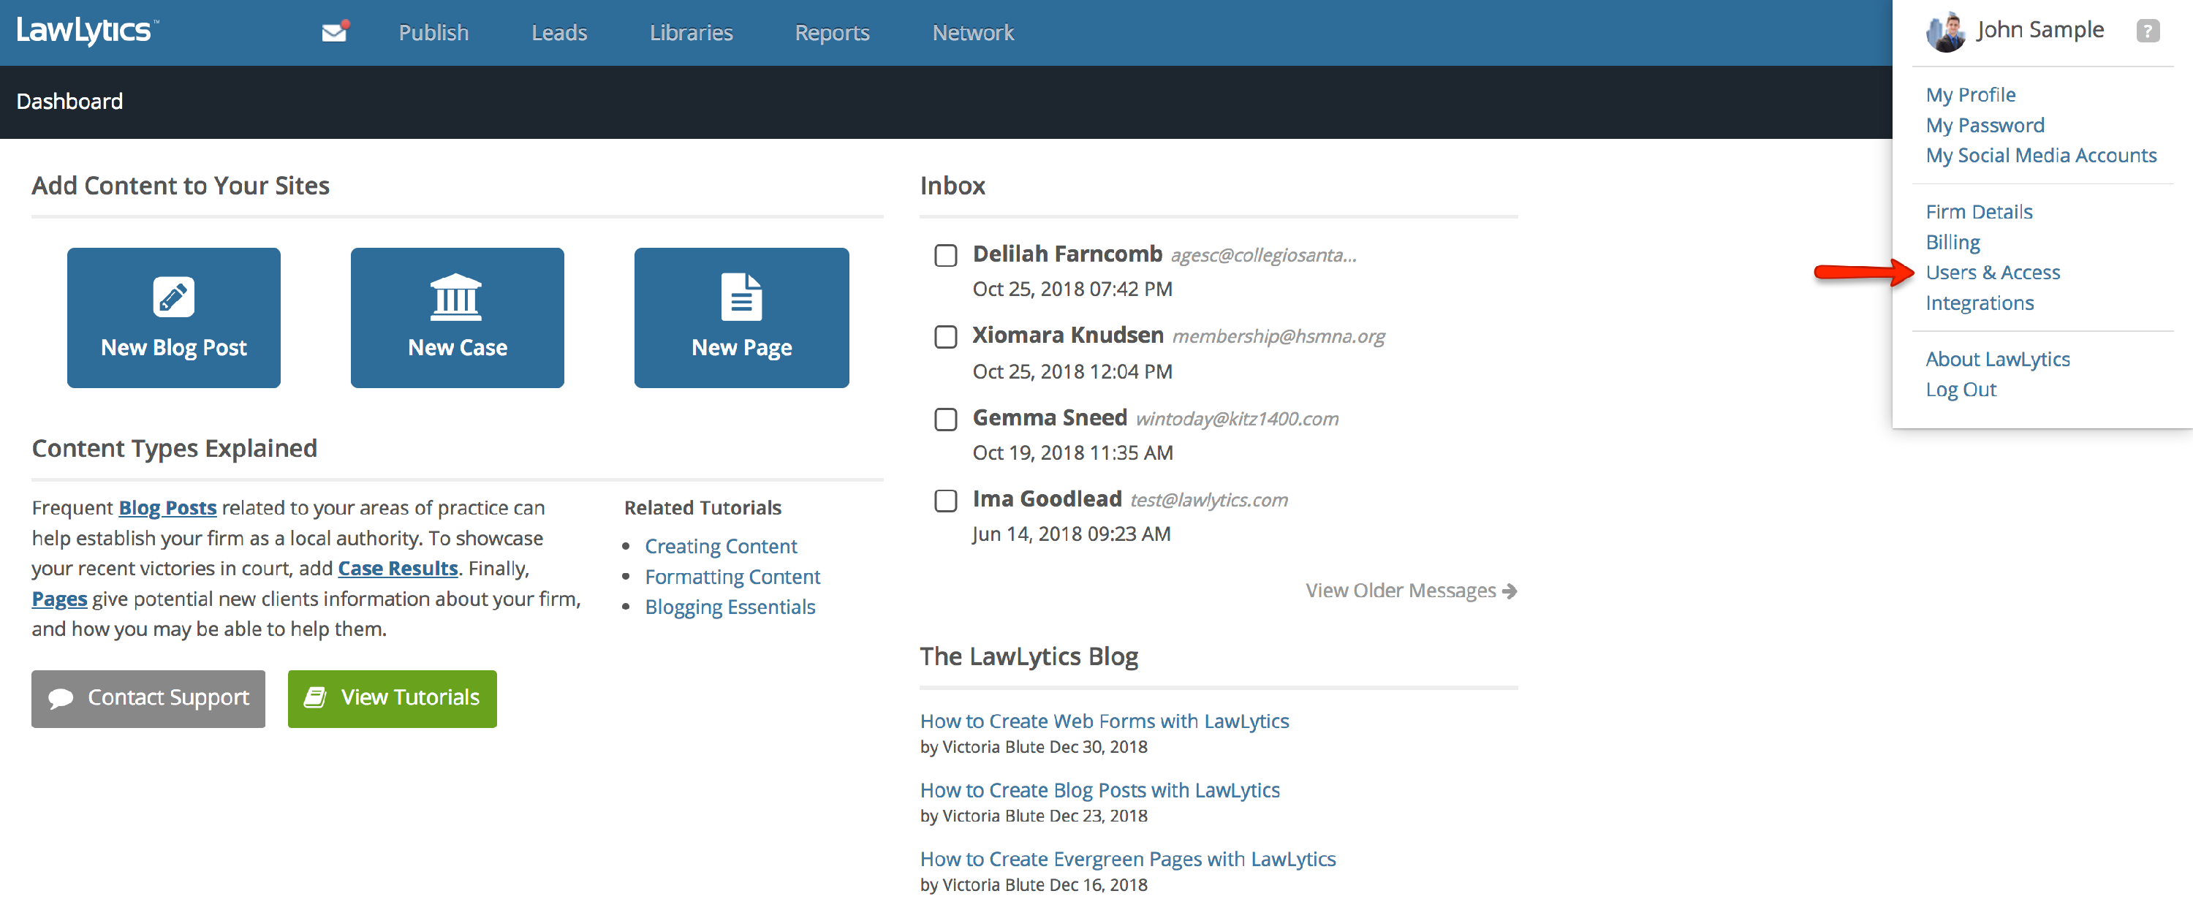This screenshot has height=910, width=2193.
Task: Click the New Case button
Action: click(457, 317)
